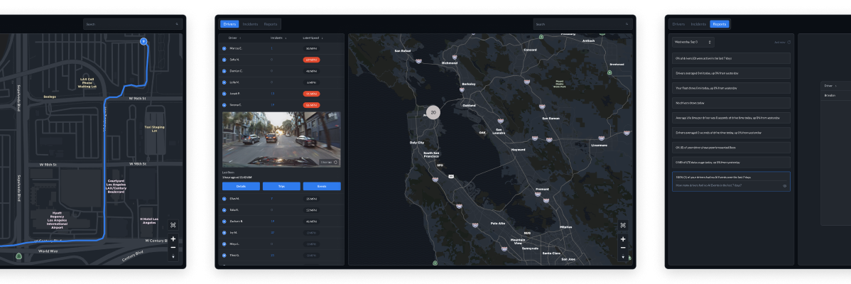The width and height of the screenshot is (851, 284).
Task: Click the driver icon on the 66 MPH row
Action: 224,104
